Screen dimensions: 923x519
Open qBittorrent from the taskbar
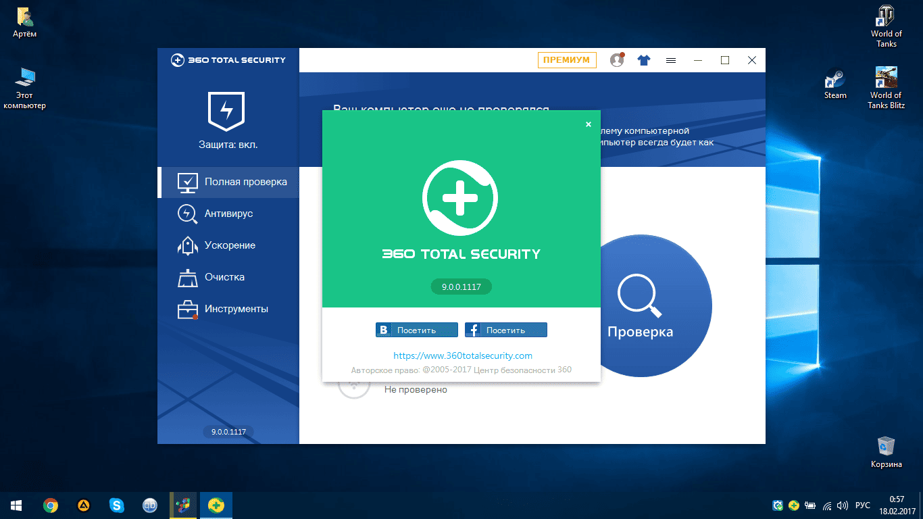(x=150, y=505)
